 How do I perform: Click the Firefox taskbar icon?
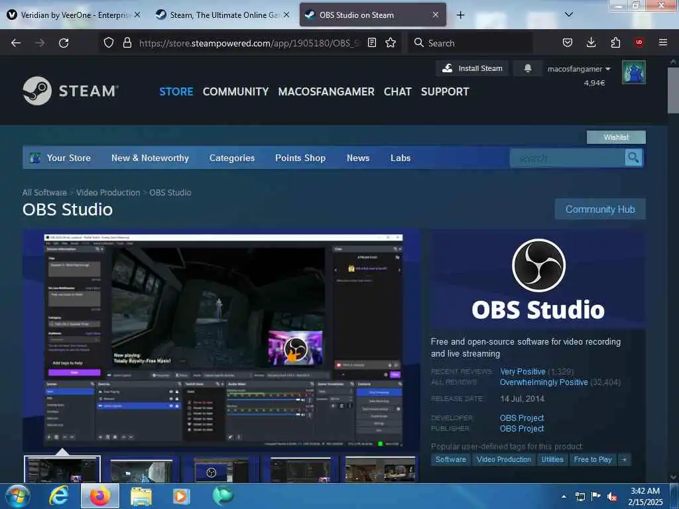pos(100,496)
